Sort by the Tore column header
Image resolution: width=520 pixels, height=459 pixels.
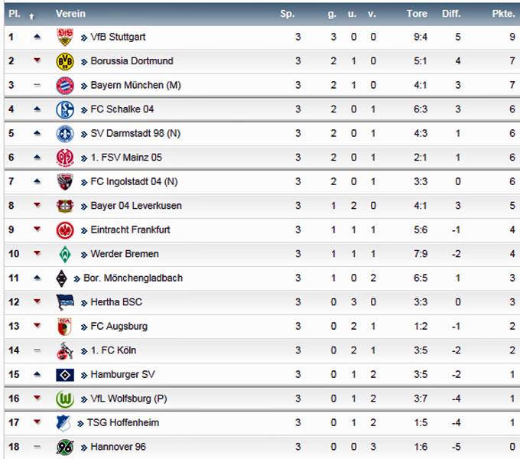417,14
